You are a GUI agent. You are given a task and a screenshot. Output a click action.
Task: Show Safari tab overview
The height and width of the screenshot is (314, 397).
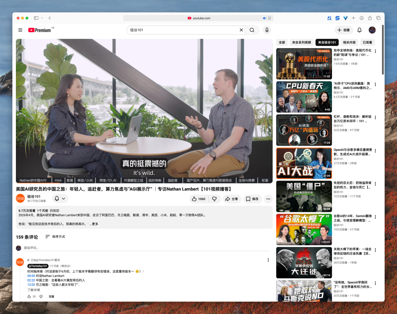[378, 18]
